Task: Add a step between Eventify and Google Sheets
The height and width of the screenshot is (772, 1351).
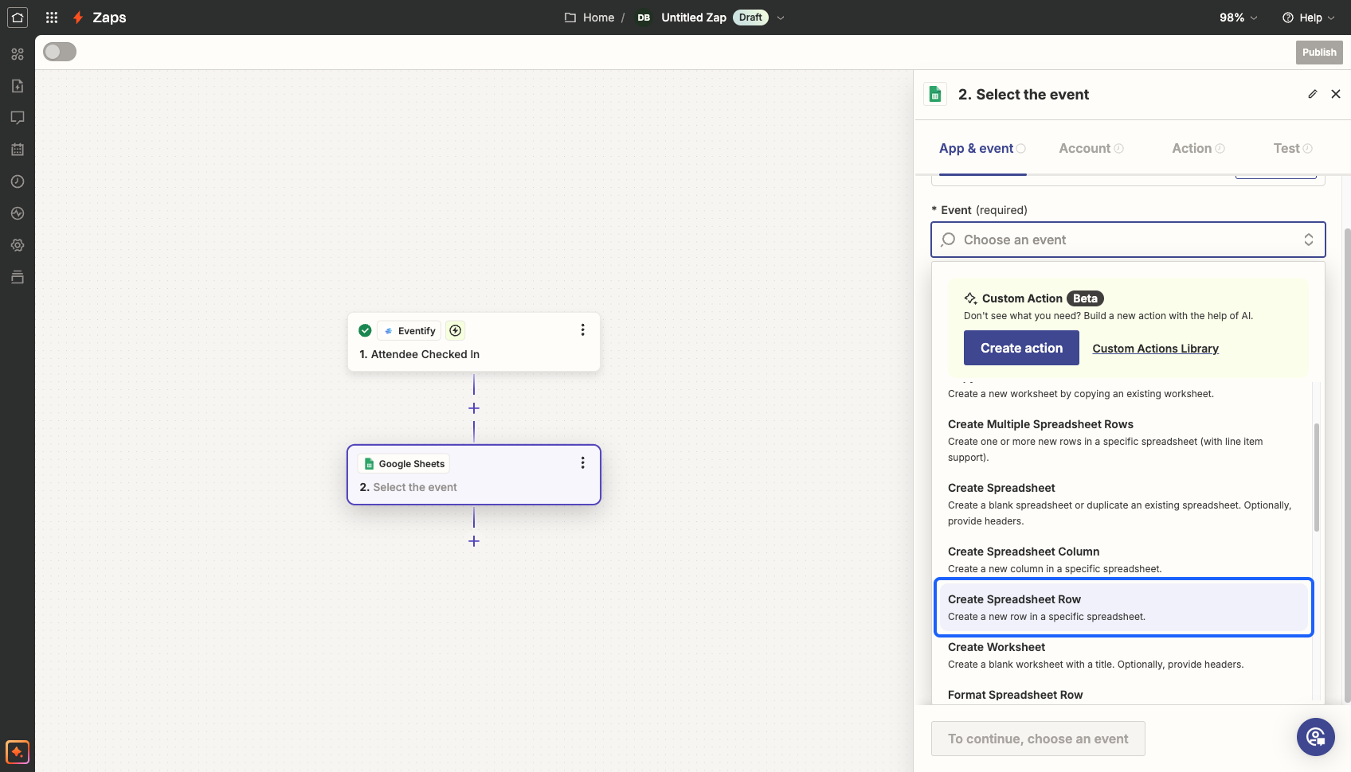Action: pos(474,408)
